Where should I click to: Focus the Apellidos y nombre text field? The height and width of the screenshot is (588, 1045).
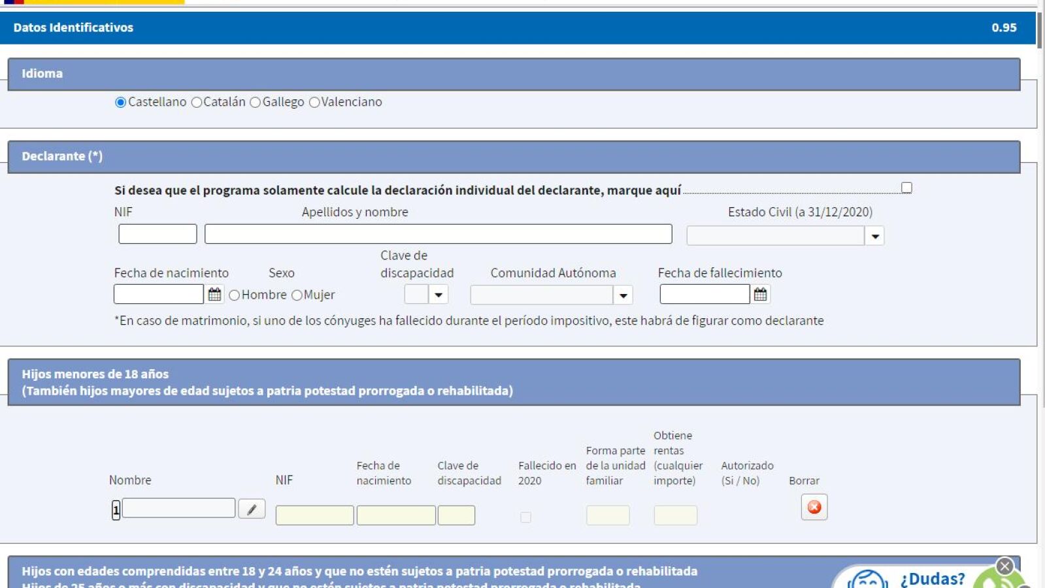tap(438, 234)
